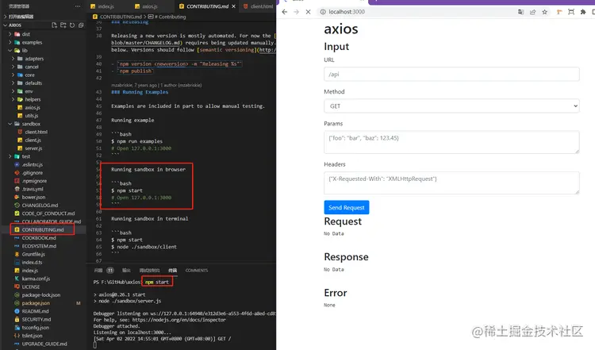Open client.html in sandbox folder
This screenshot has height=350, width=595.
pyautogui.click(x=36, y=132)
